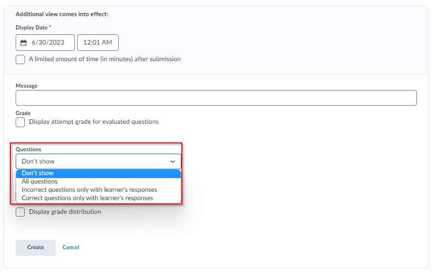
Task: Toggle the Display grade distribution checkbox
Action: [x=21, y=212]
